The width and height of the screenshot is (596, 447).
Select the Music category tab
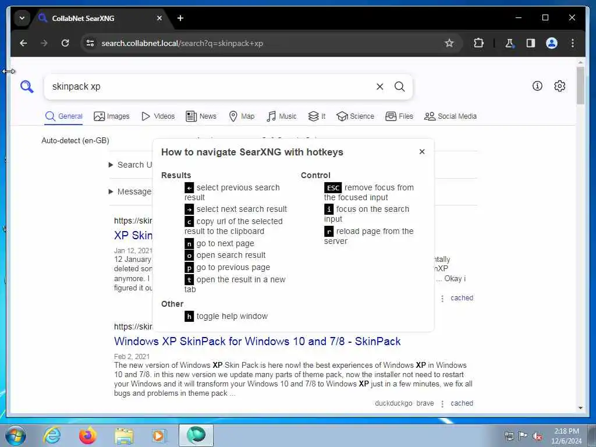click(282, 116)
